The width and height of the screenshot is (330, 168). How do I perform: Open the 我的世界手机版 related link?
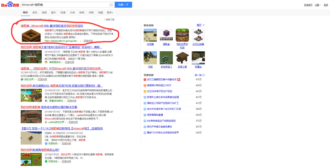tap(182, 46)
